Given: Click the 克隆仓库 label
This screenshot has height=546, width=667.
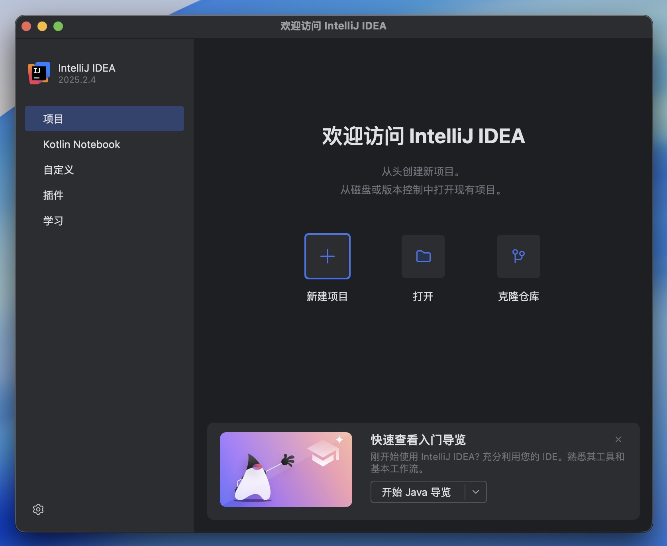Looking at the screenshot, I should [x=518, y=296].
